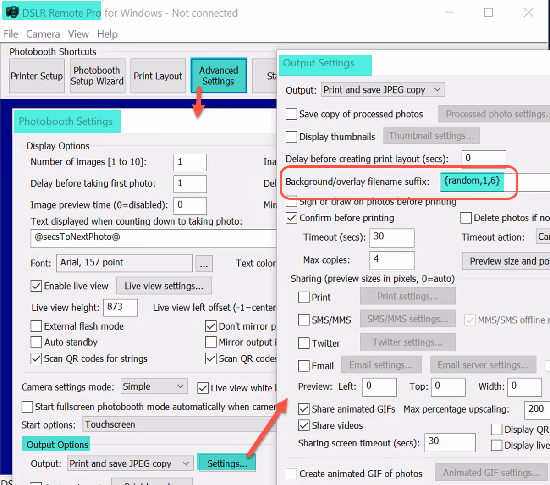550x485 pixels.
Task: Enable Display thumbnails
Action: click(291, 137)
